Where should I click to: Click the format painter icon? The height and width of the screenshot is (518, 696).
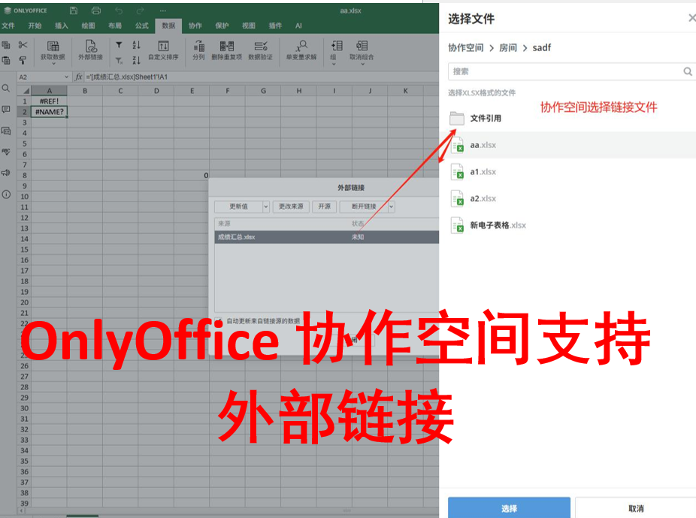[x=23, y=60]
